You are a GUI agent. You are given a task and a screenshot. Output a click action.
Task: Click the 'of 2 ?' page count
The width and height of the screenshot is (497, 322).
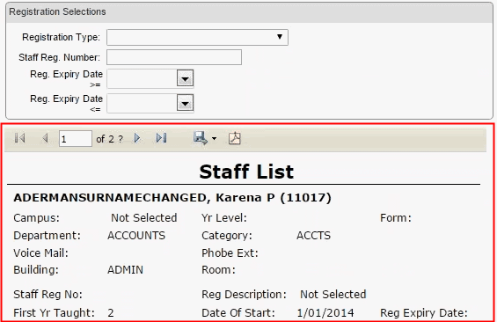point(109,139)
